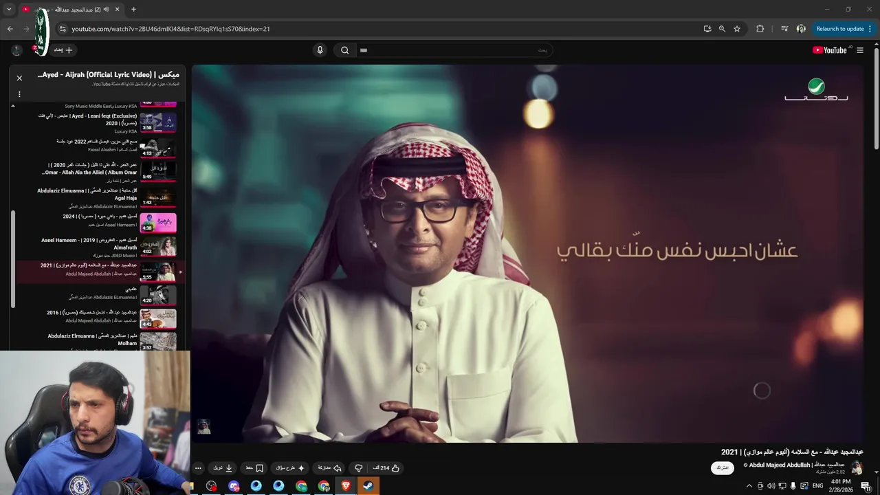
Task: Click the microphone voice search icon
Action: (320, 50)
